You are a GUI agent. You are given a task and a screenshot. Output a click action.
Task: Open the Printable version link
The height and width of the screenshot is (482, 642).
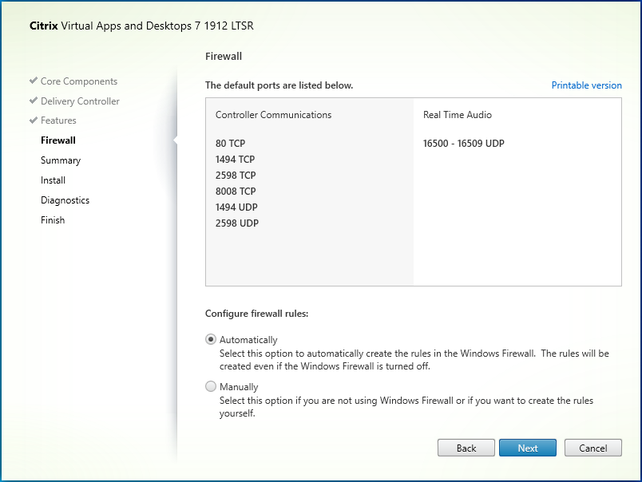pyautogui.click(x=586, y=85)
